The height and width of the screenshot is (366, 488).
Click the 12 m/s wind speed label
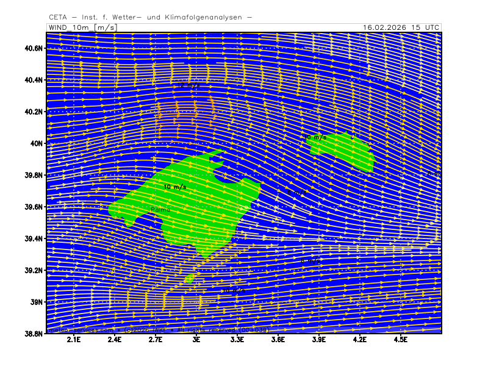pos(189,86)
